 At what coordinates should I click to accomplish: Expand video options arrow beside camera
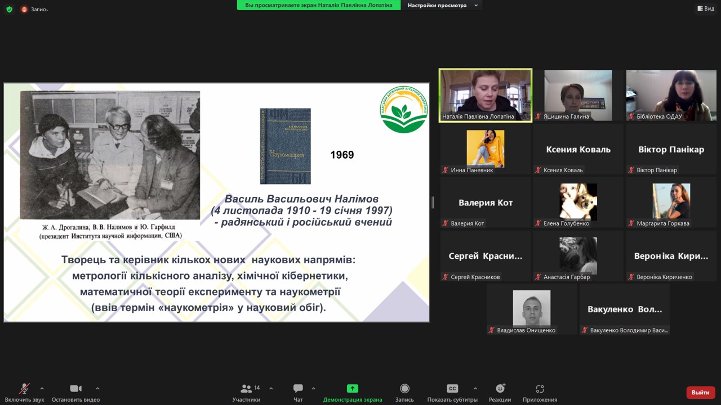click(97, 388)
